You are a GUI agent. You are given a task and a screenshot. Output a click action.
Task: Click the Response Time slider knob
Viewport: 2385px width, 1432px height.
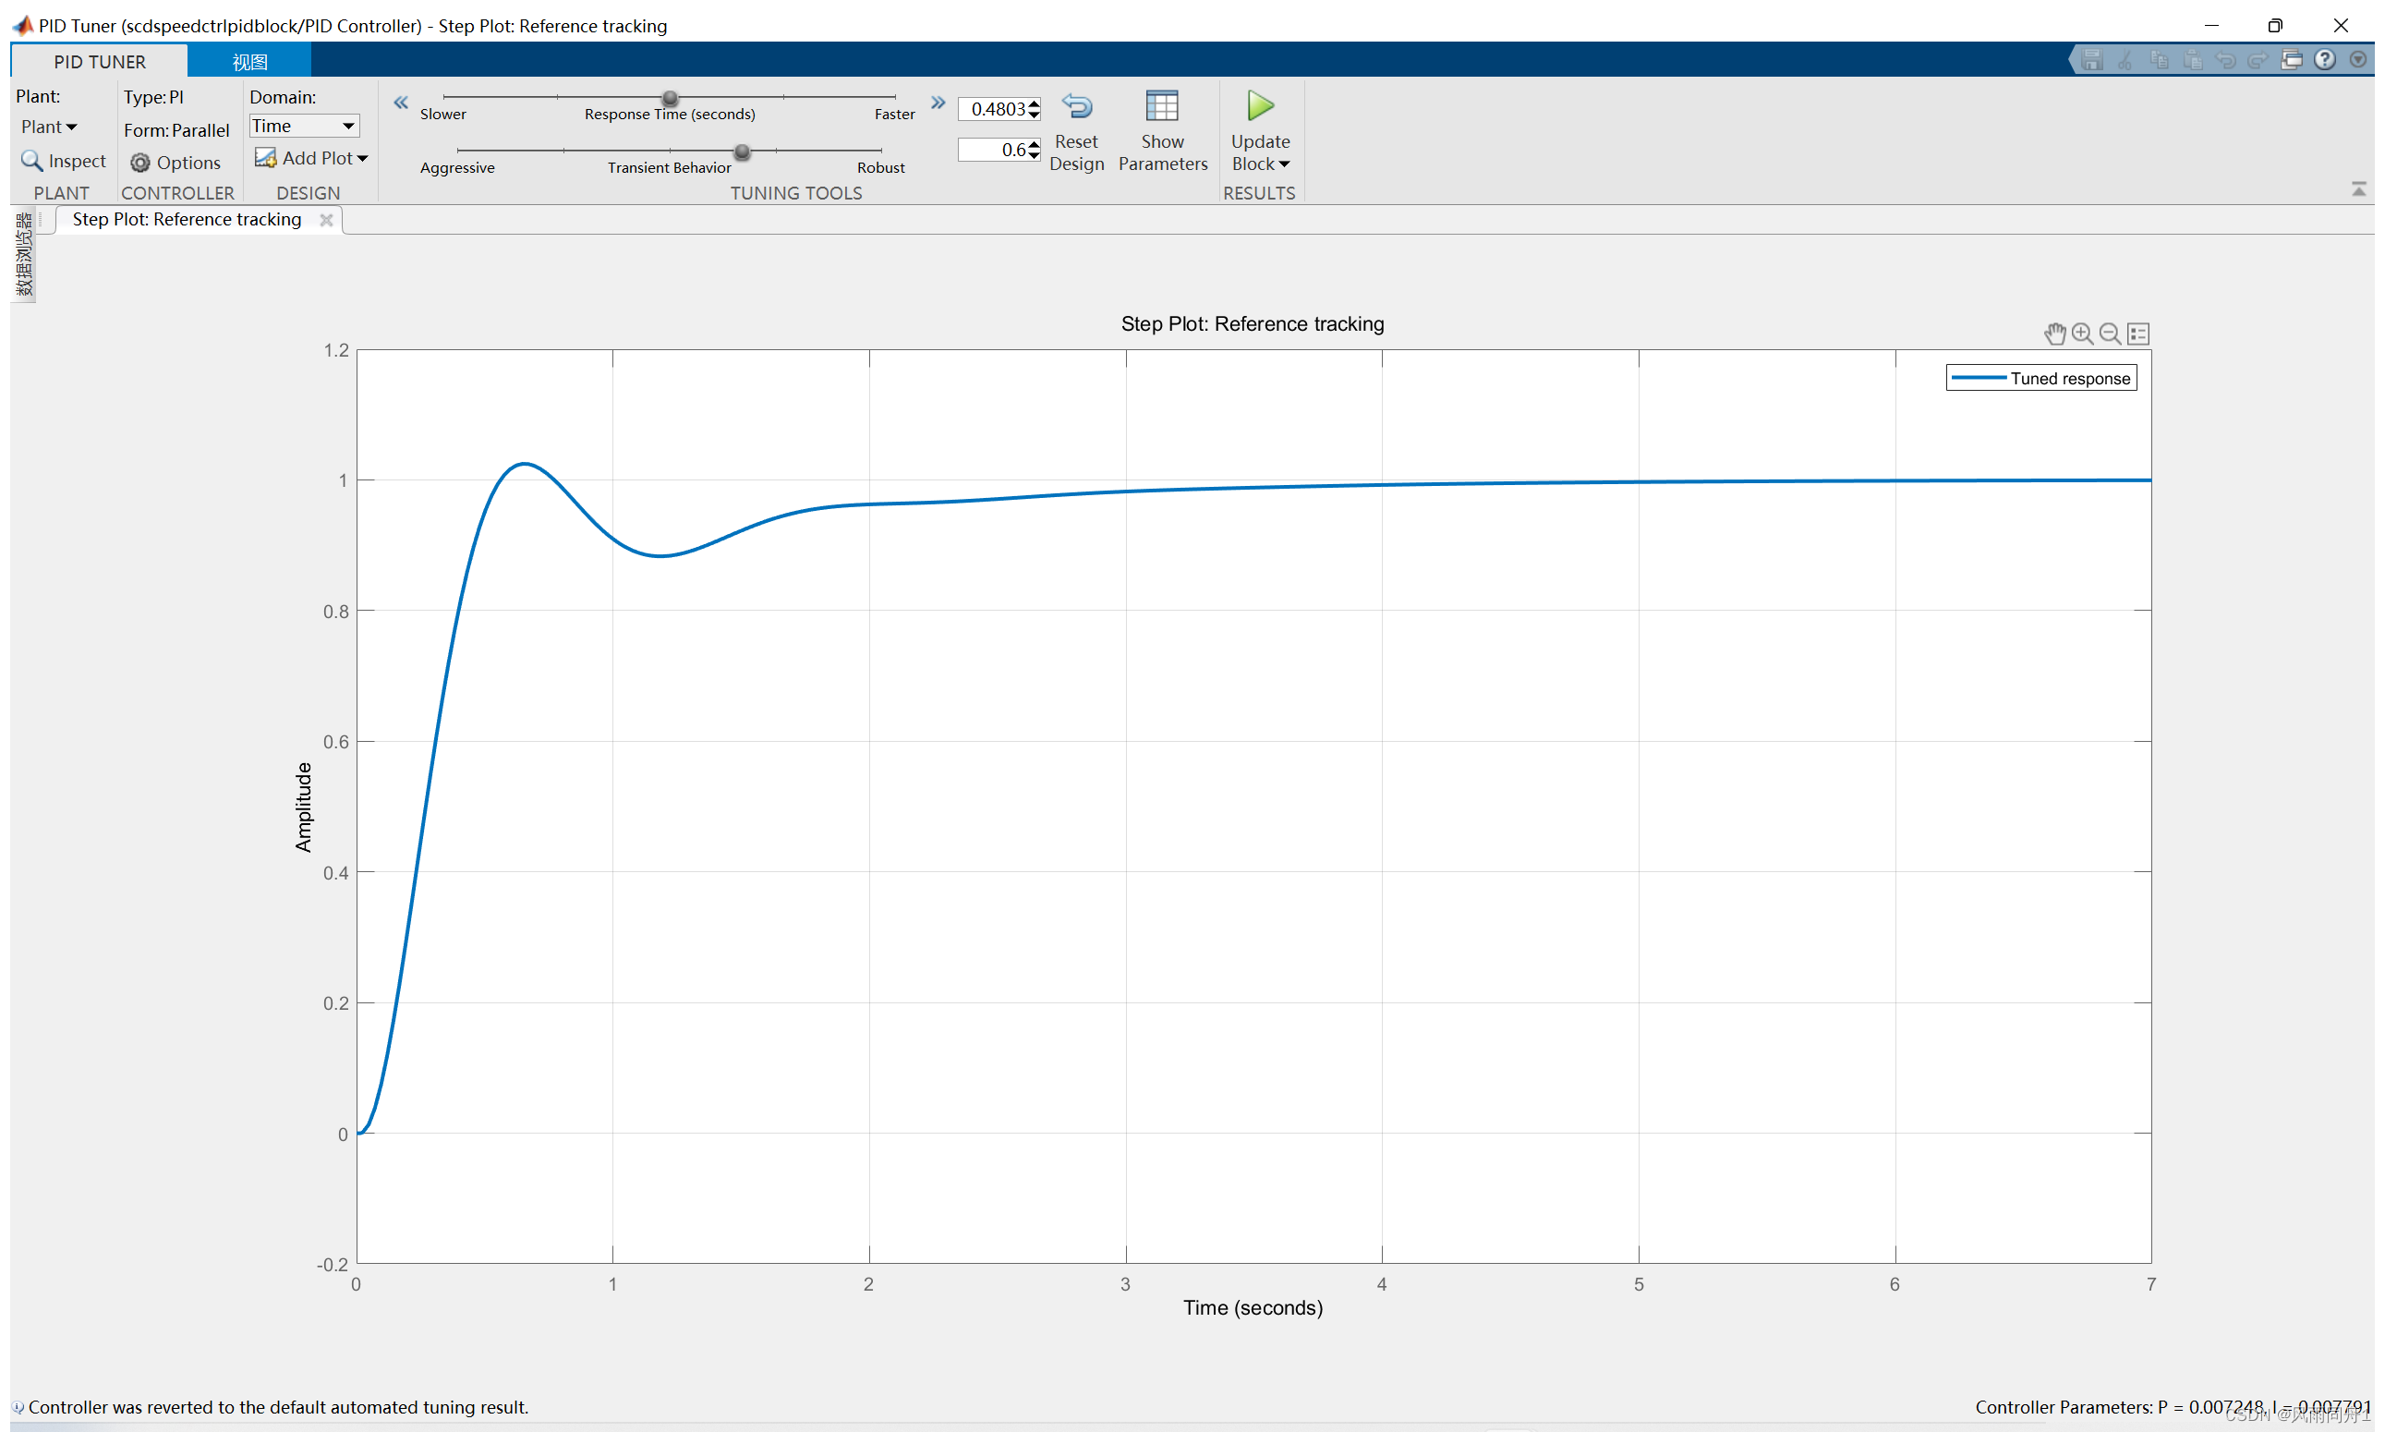[x=670, y=99]
